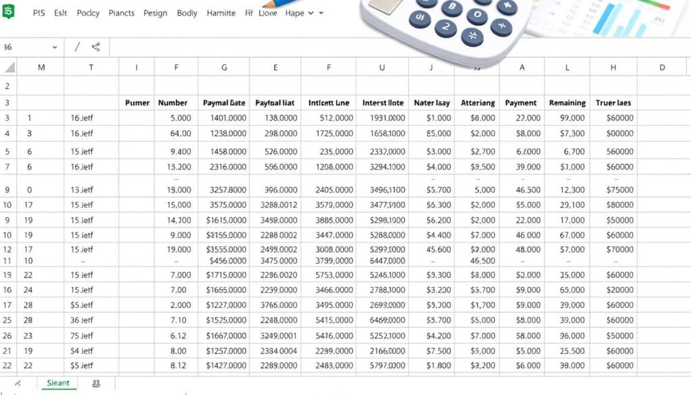The image size is (691, 395).
Task: Select column header D
Action: [662, 68]
